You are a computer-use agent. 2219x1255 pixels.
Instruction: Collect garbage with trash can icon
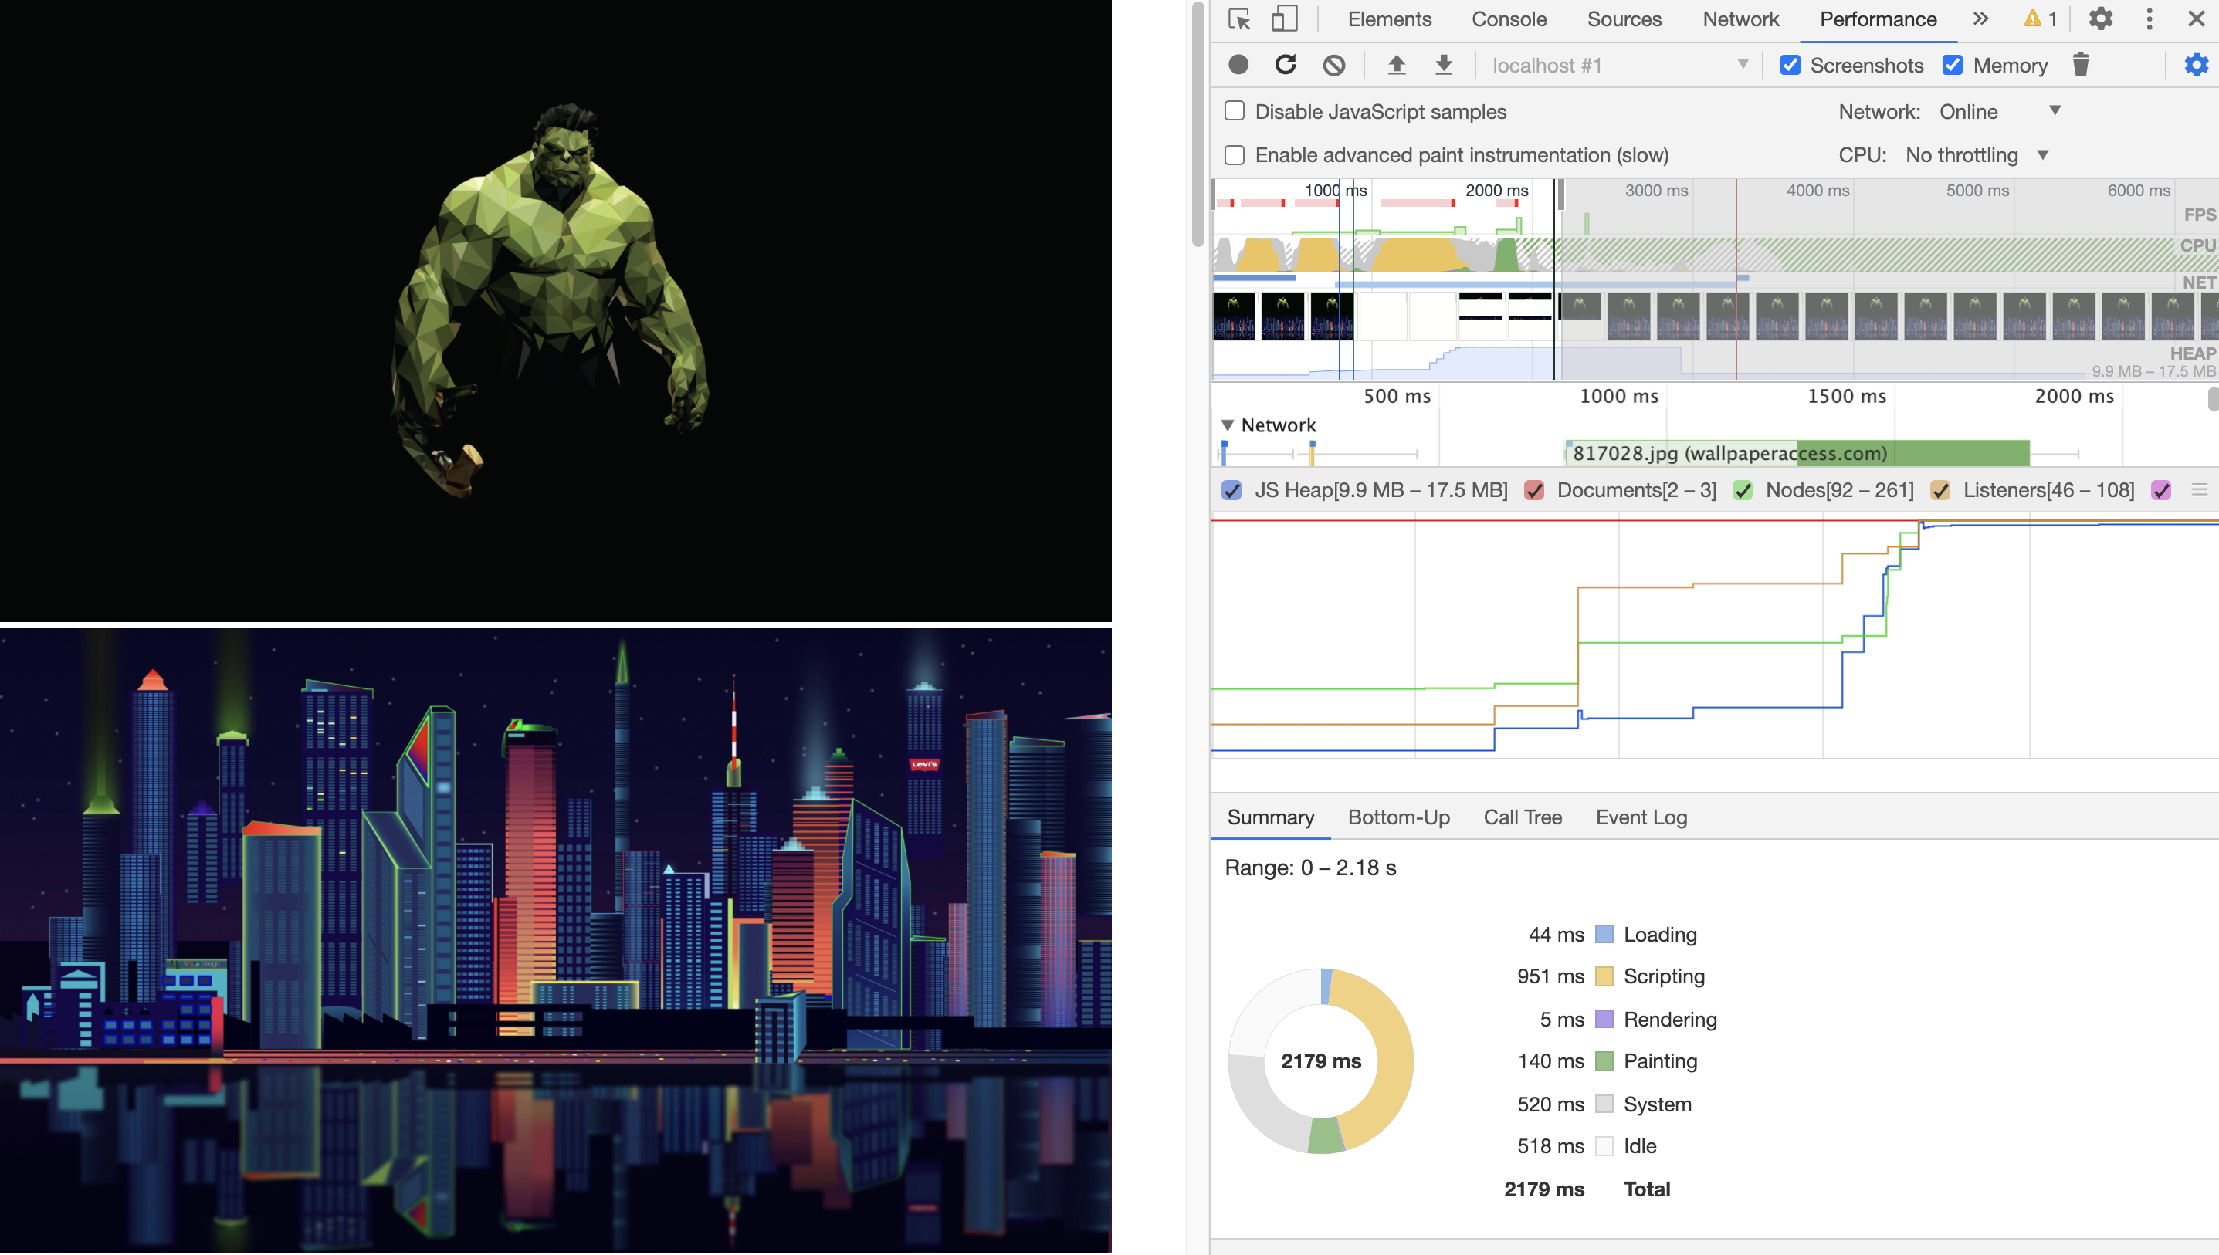pyautogui.click(x=2080, y=65)
